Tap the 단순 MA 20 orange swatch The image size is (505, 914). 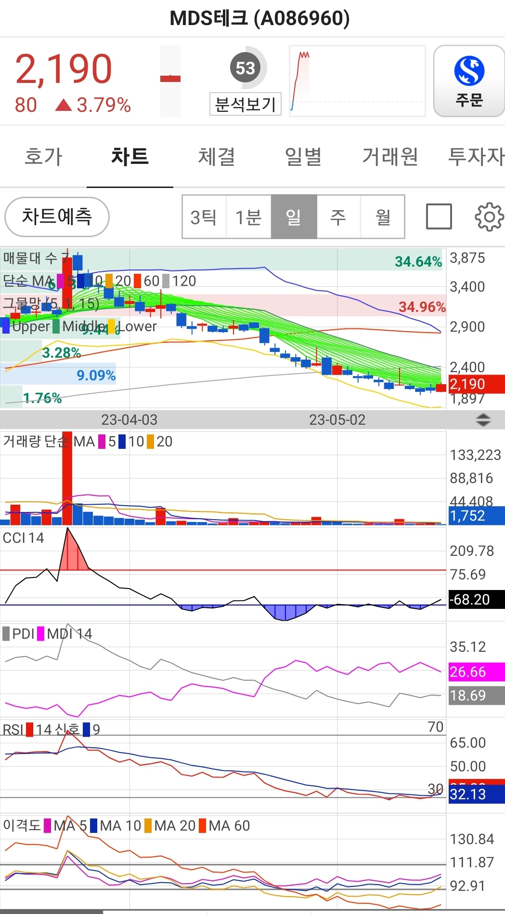click(109, 281)
